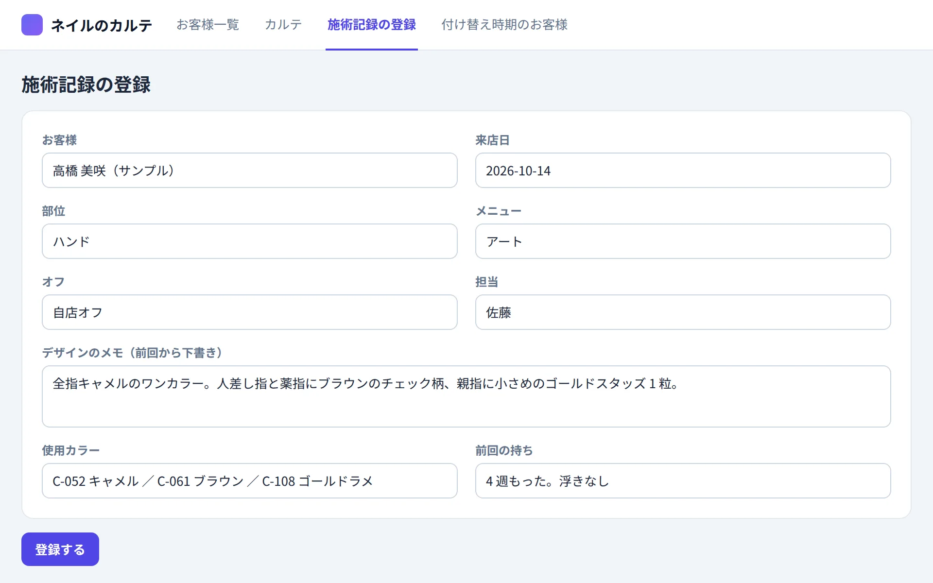
Task: Click the お客様 field with 高橋 美咲
Action: pyautogui.click(x=250, y=171)
